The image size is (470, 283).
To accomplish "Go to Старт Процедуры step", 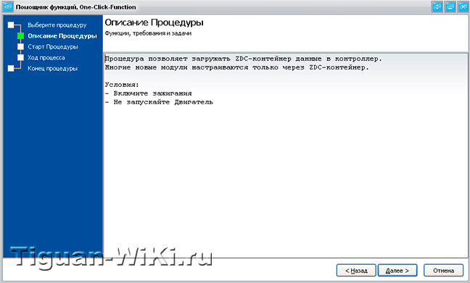I will coord(53,46).
